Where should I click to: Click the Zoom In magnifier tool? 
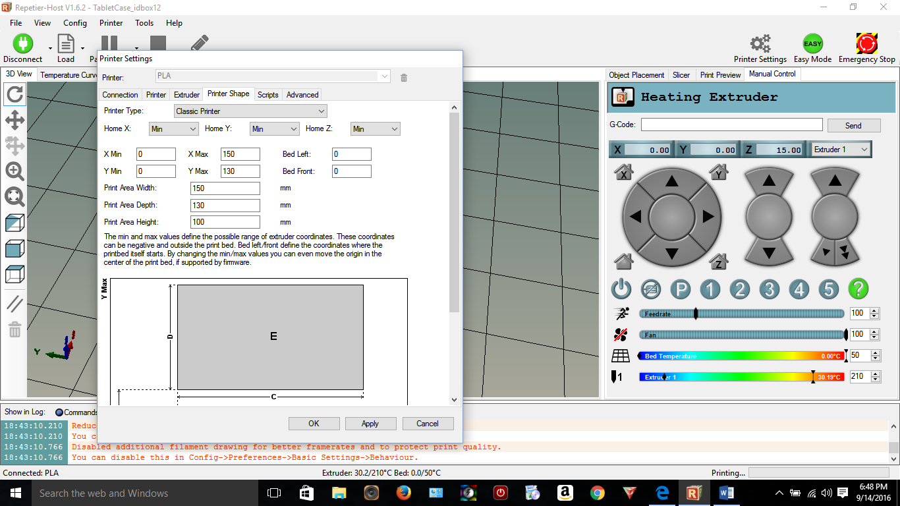click(x=14, y=171)
